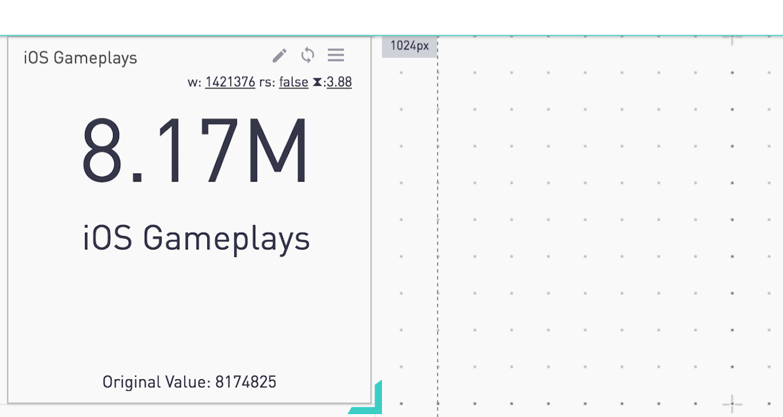This screenshot has width=783, height=417.
Task: Refresh the iOS Gameplays widget
Action: point(307,55)
